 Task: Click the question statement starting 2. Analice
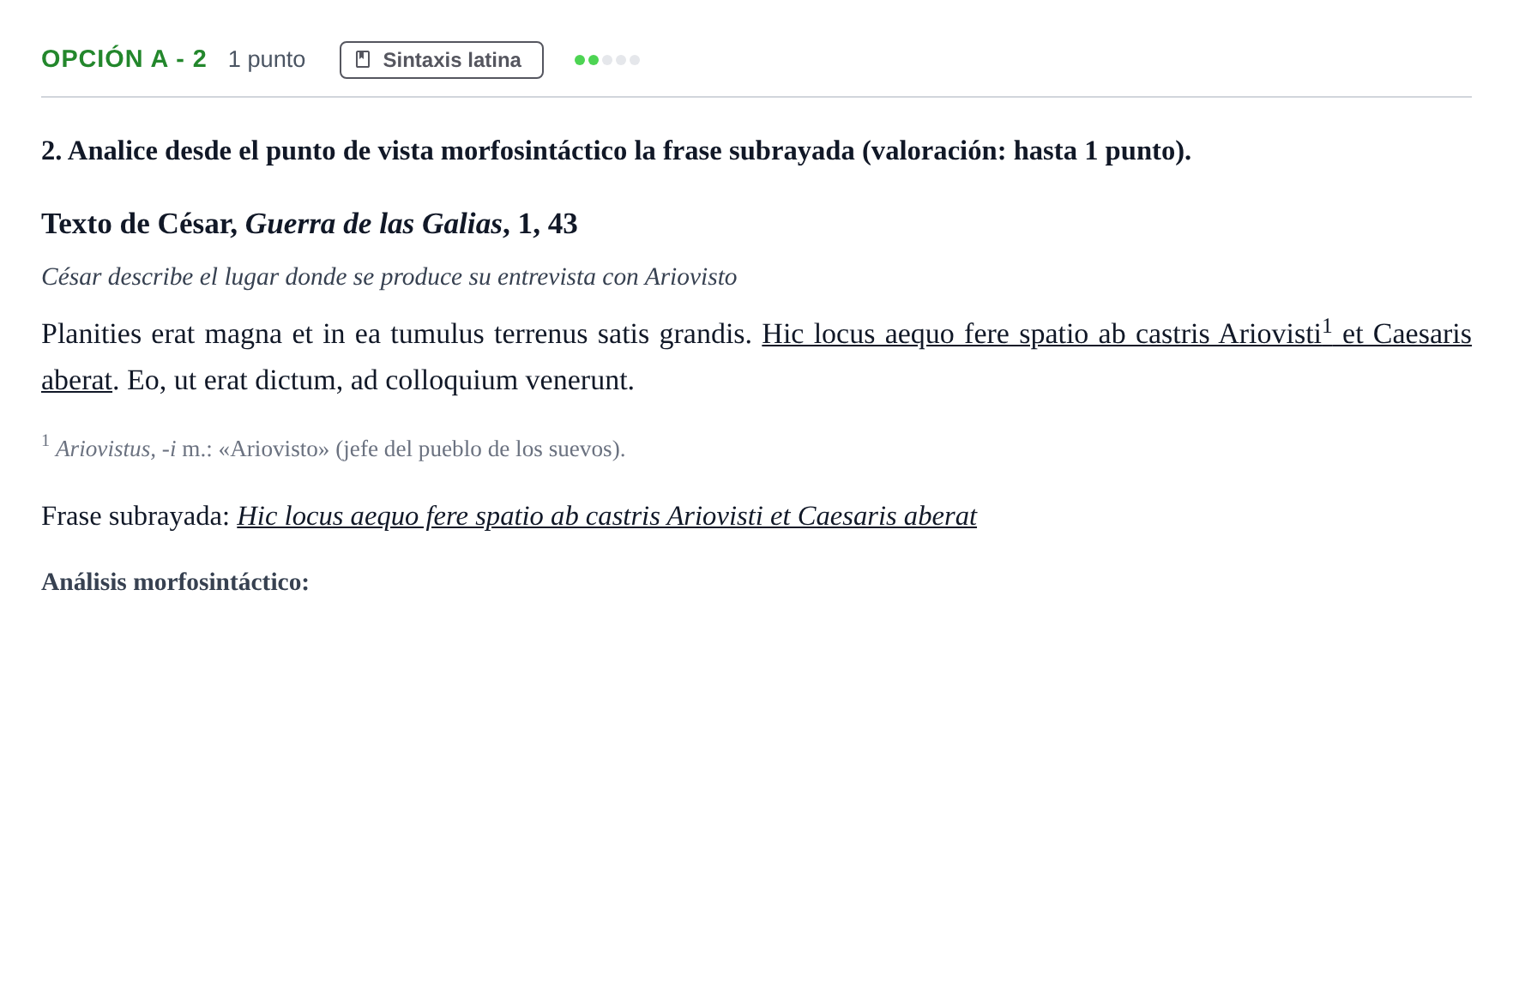[616, 151]
